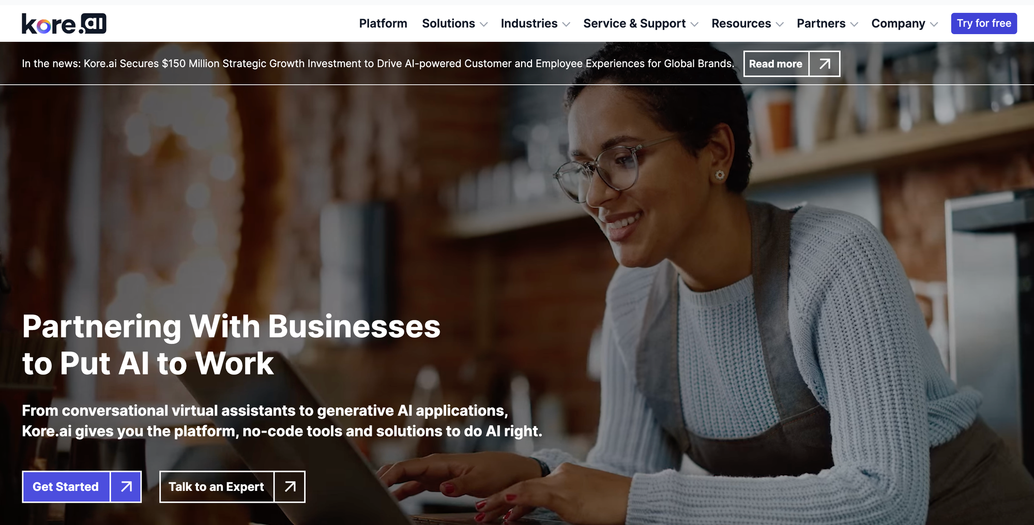Viewport: 1034px width, 525px height.
Task: Open the Resources dropdown menu
Action: pyautogui.click(x=748, y=24)
